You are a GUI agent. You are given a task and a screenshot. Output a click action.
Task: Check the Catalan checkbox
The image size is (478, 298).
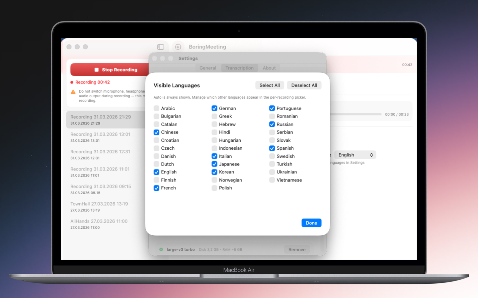click(156, 124)
